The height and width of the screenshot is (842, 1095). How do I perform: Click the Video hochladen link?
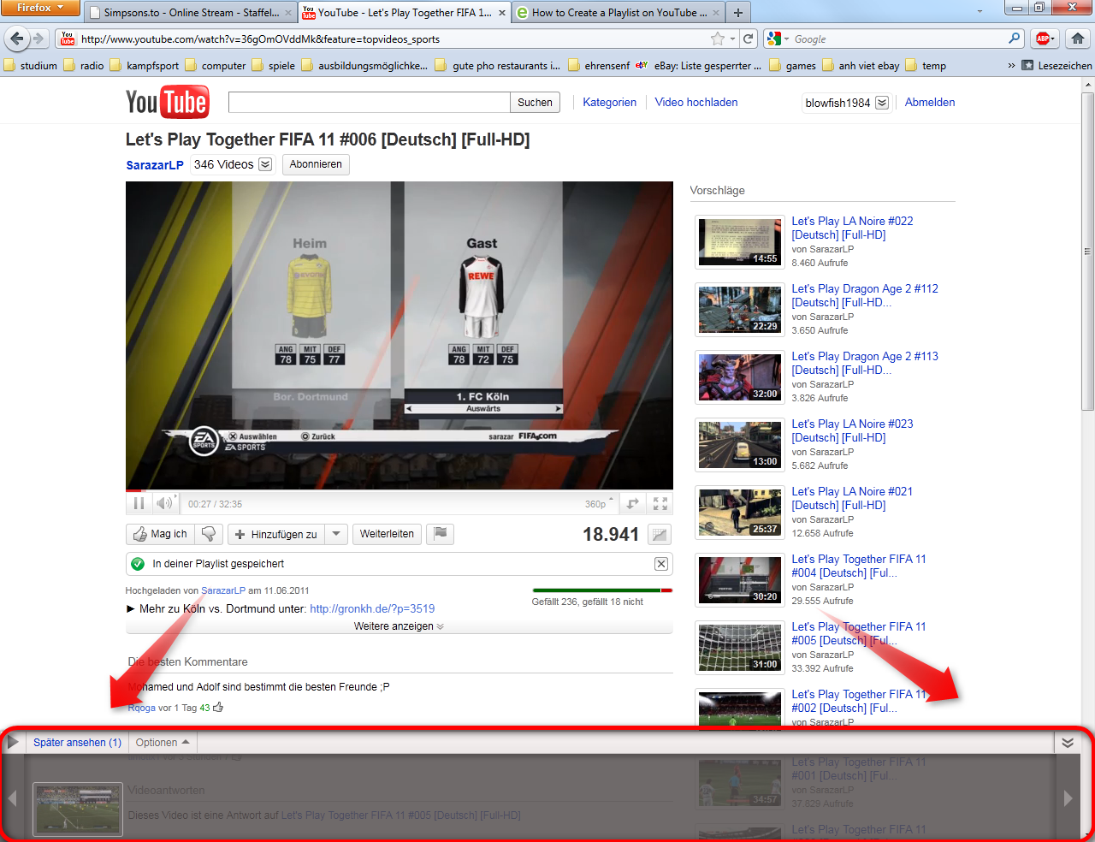(x=695, y=102)
